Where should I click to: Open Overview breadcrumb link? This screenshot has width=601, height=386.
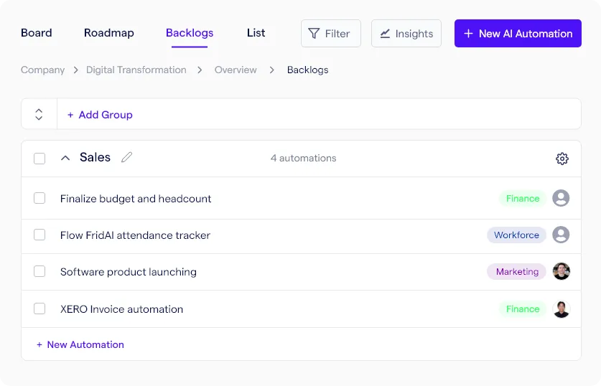coord(236,70)
